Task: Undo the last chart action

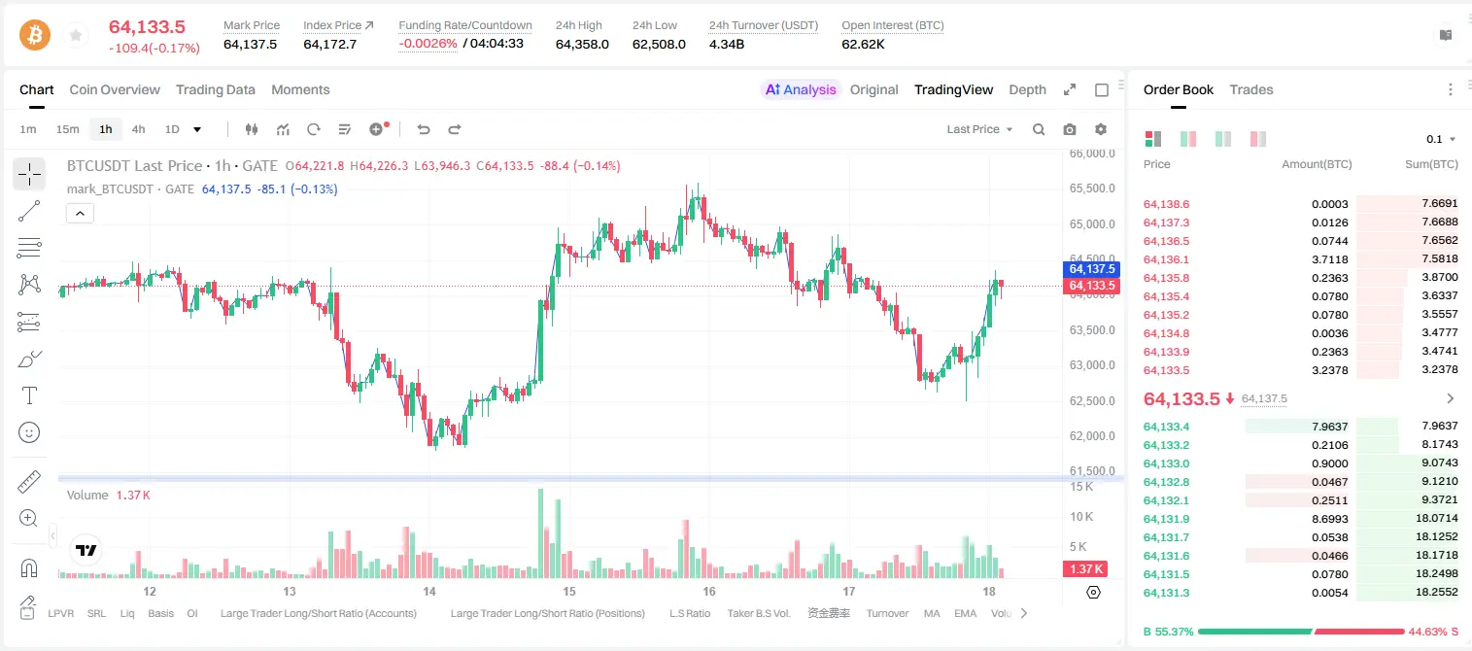Action: [423, 129]
